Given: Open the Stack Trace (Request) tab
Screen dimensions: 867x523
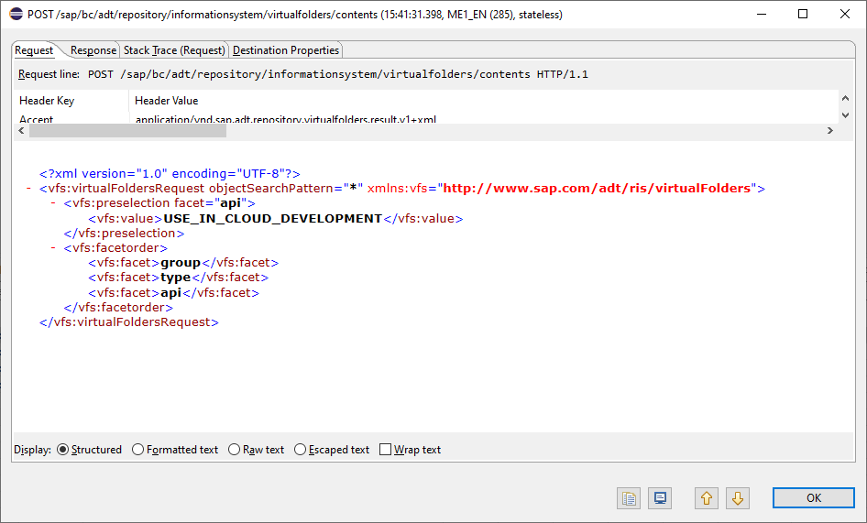Looking at the screenshot, I should [174, 50].
